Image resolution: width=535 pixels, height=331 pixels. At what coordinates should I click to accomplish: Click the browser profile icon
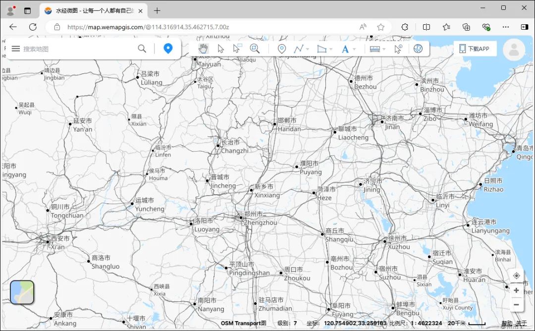point(10,11)
